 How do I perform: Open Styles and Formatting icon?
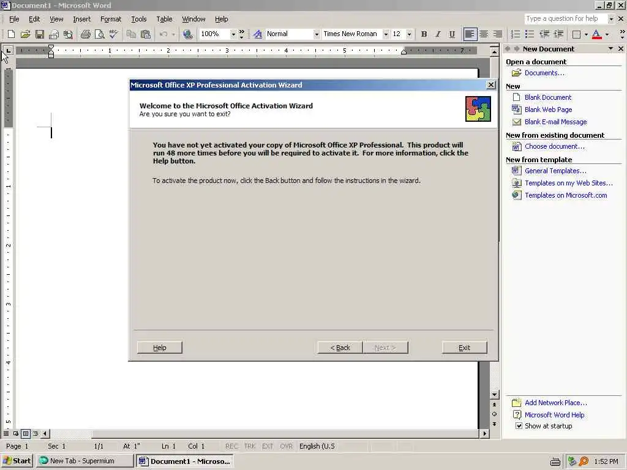[x=258, y=34]
